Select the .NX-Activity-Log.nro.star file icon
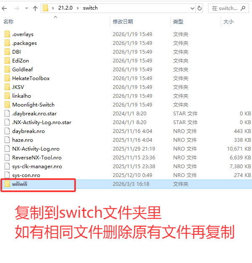Image resolution: width=252 pixels, height=263 pixels. click(x=7, y=122)
